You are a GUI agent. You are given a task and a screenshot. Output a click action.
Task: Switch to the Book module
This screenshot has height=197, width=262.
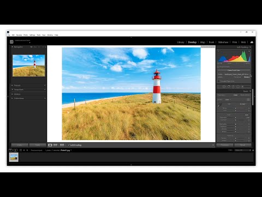211,42
